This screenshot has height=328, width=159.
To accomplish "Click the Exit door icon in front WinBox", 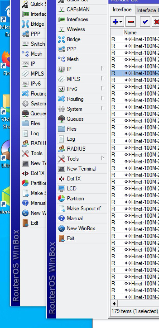I will click(62, 238).
